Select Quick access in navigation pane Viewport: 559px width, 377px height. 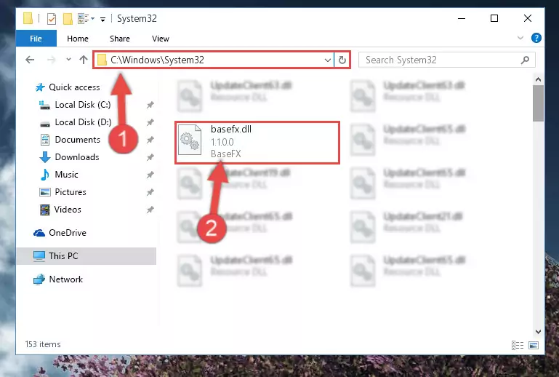(74, 87)
